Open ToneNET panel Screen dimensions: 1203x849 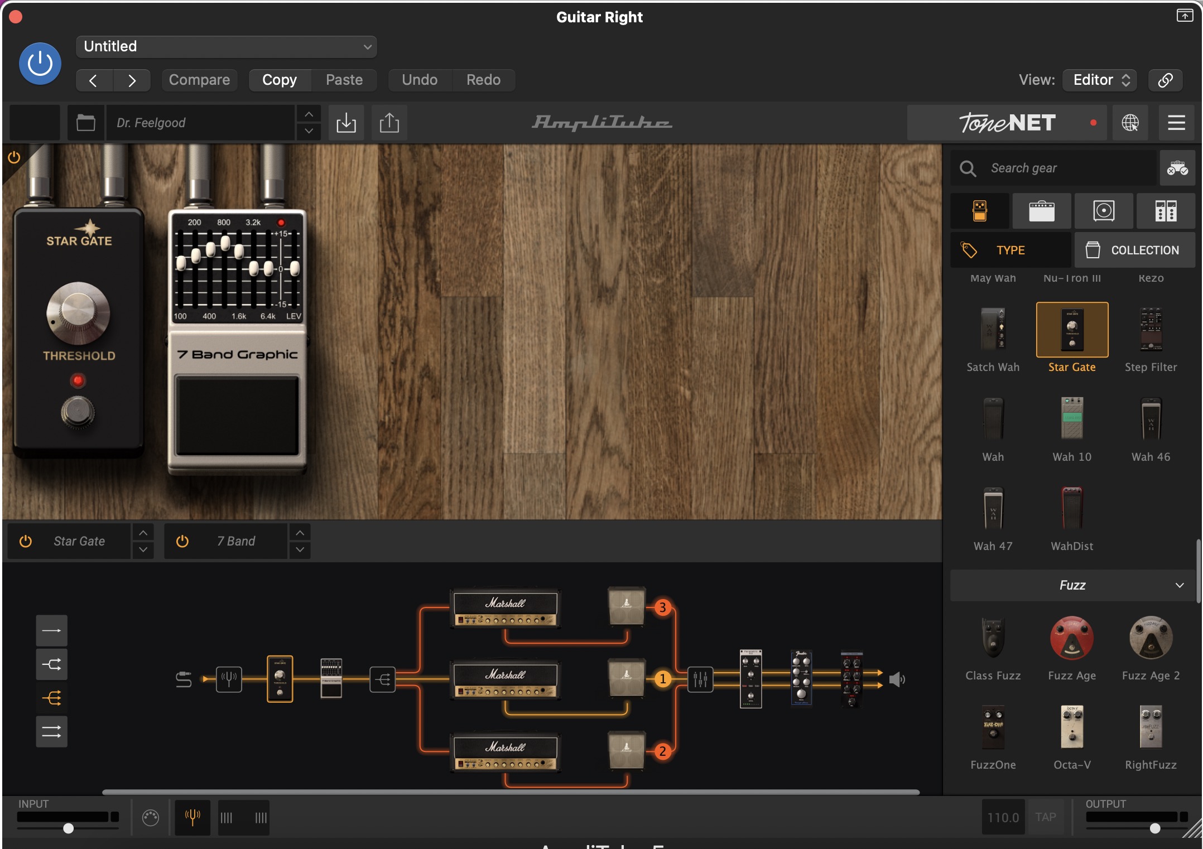[x=1007, y=123]
